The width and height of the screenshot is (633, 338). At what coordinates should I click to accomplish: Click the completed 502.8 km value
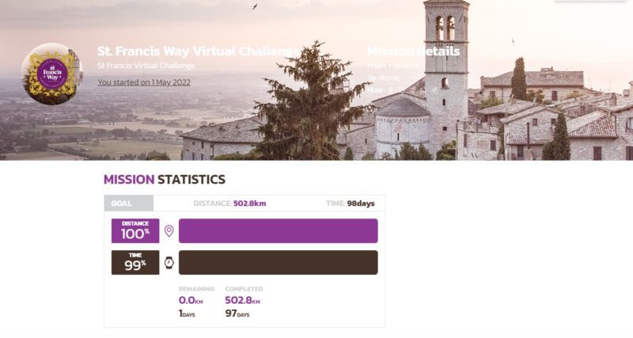tap(242, 301)
